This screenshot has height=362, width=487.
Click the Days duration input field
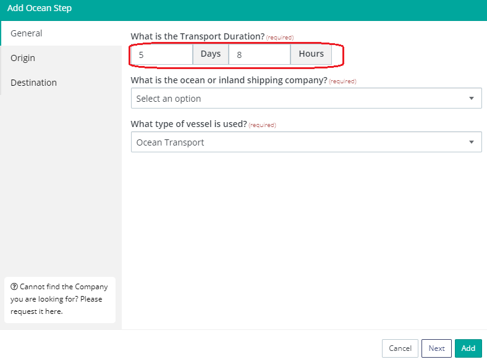[162, 54]
